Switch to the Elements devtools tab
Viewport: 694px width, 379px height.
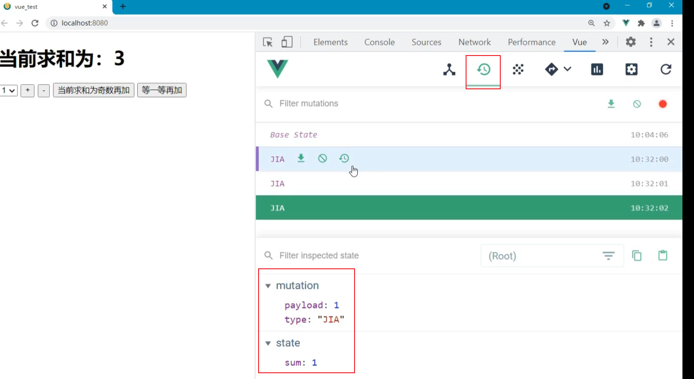(x=331, y=42)
